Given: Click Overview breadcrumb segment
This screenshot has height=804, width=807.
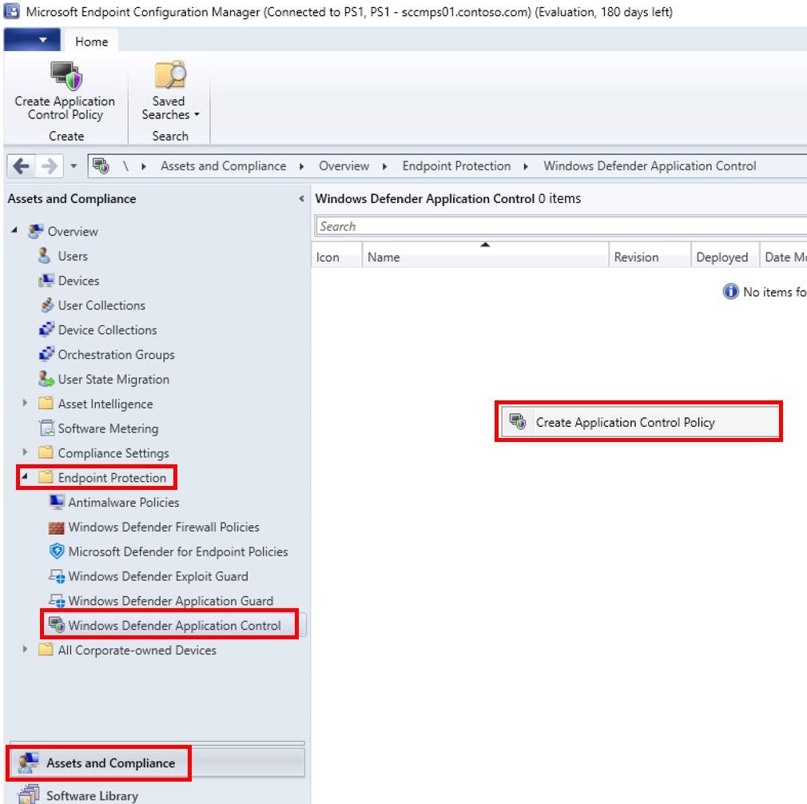Looking at the screenshot, I should click(344, 165).
